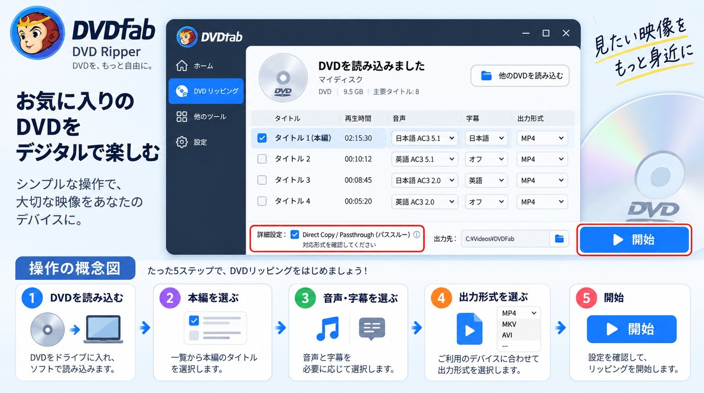Open the output format dropdown for タイトル 4
The image size is (704, 393).
542,202
